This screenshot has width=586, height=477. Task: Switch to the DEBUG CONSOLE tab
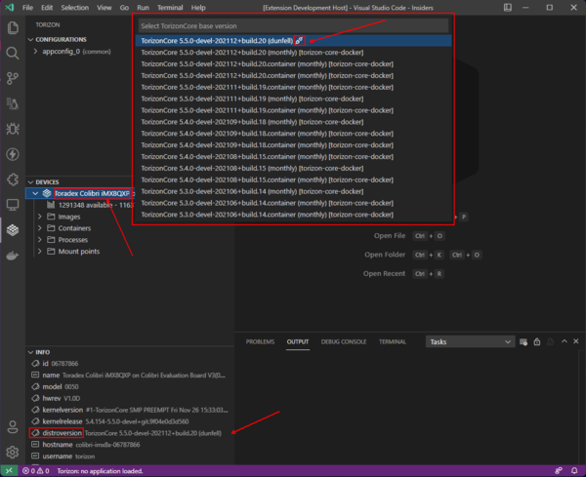[x=344, y=341]
